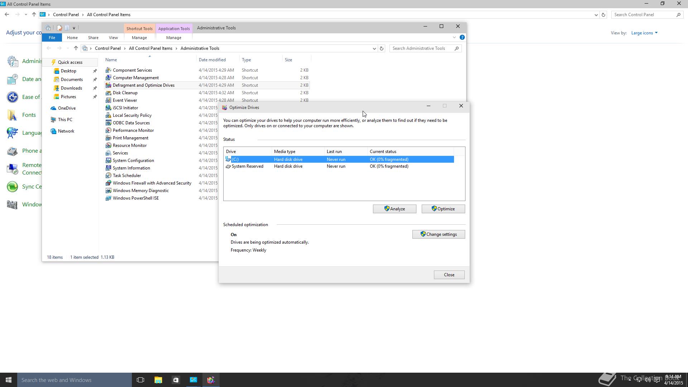Select Performance Monitor icon
Image resolution: width=688 pixels, height=387 pixels.
click(x=108, y=130)
